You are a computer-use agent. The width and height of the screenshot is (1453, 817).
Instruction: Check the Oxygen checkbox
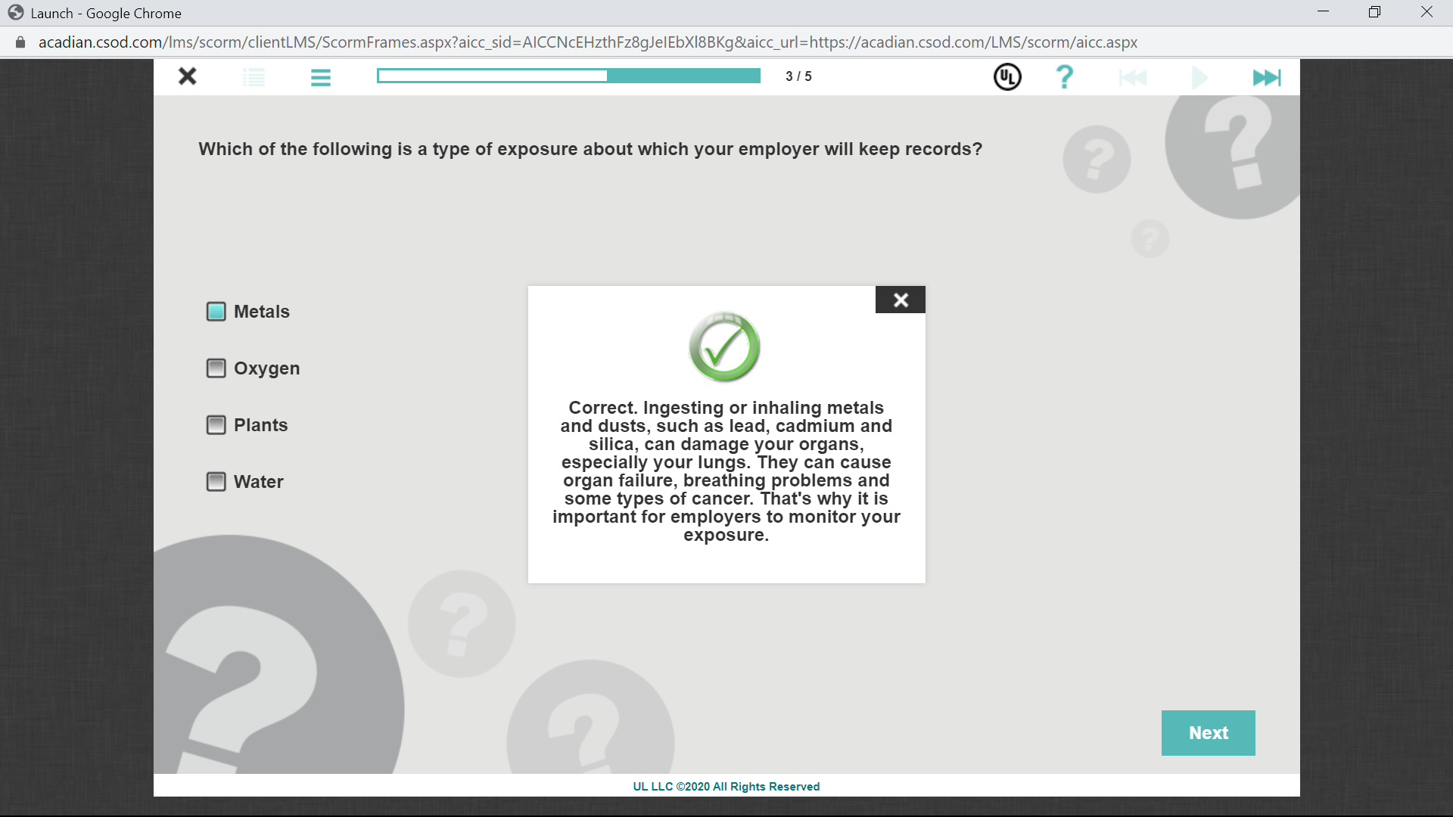point(216,368)
